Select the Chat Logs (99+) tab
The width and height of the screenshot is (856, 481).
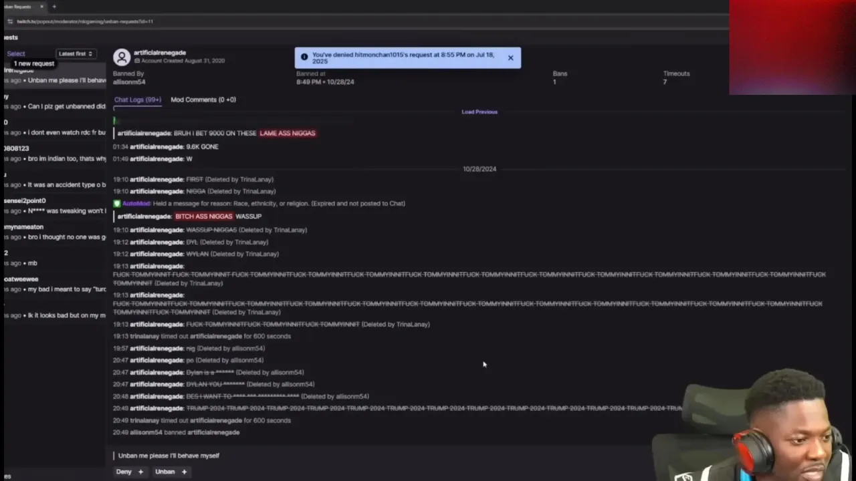tap(137, 100)
